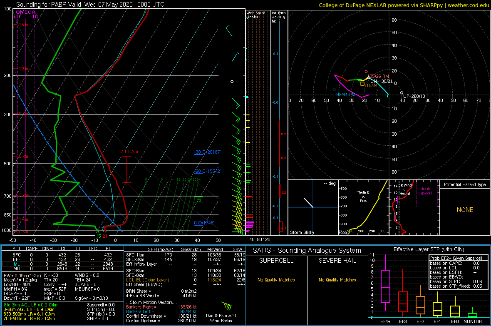The height and width of the screenshot is (326, 491).
Task: Select the green NONTOR box plot
Action: click(x=473, y=314)
